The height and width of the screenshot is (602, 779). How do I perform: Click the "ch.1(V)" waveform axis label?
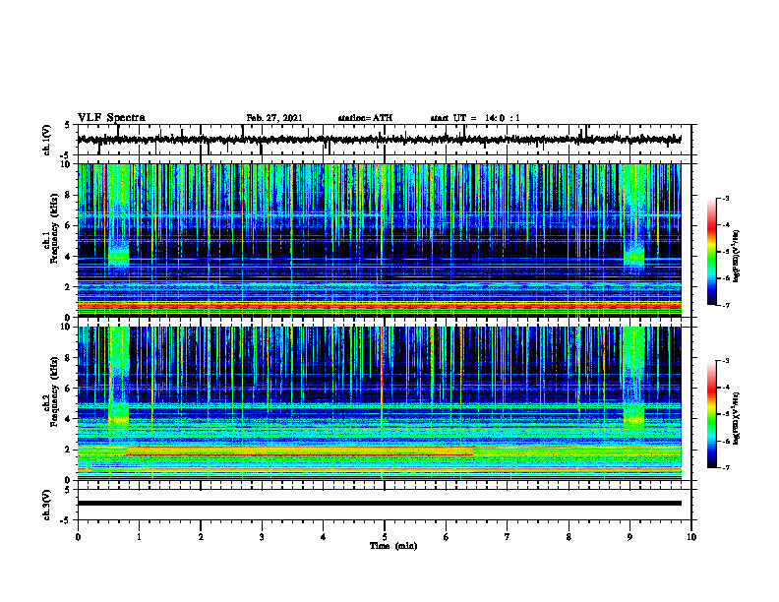pyautogui.click(x=47, y=140)
